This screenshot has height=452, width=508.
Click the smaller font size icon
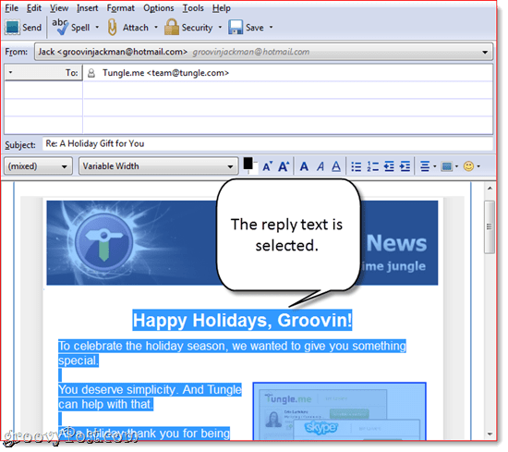267,166
